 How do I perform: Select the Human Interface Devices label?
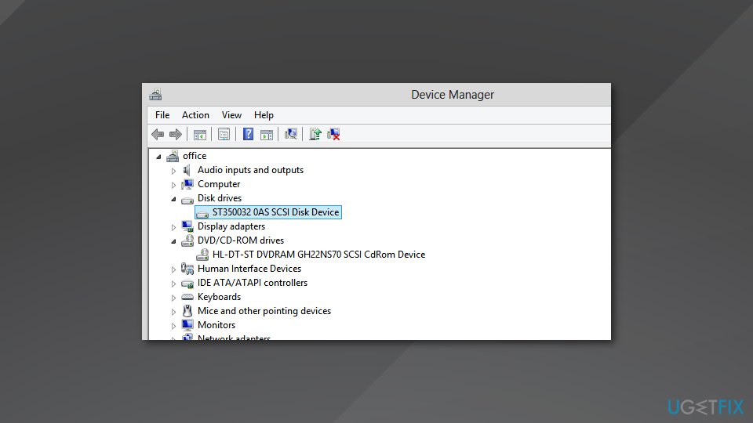point(249,269)
